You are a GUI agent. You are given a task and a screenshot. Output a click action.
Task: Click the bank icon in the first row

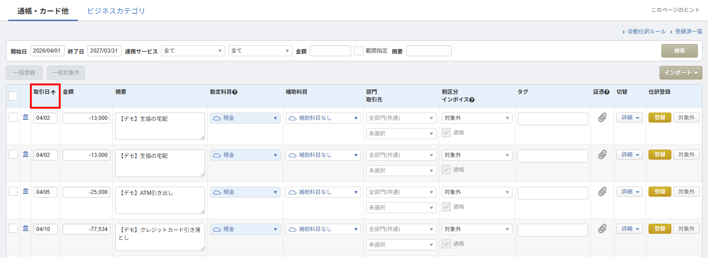coord(26,118)
